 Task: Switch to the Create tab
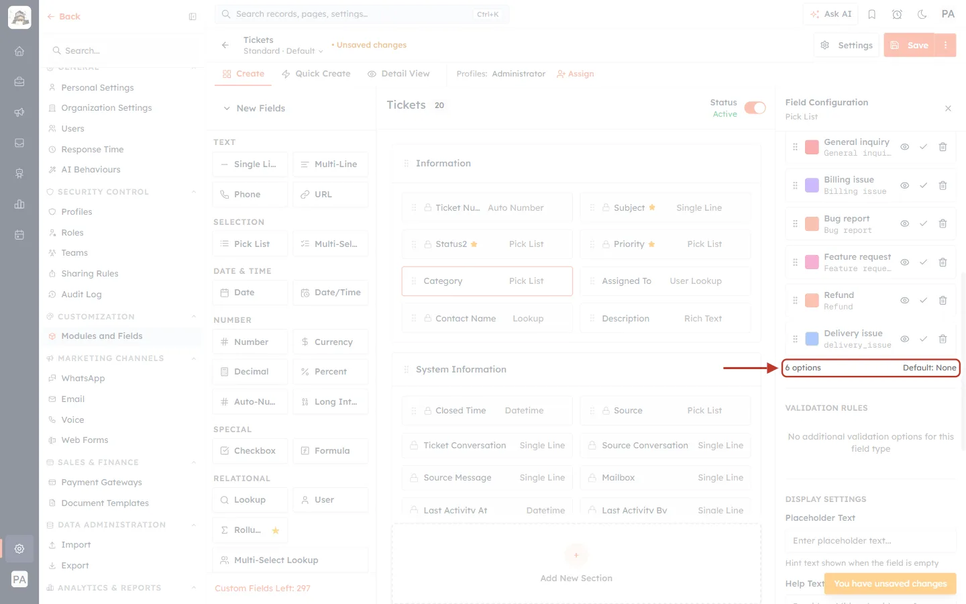(x=244, y=74)
